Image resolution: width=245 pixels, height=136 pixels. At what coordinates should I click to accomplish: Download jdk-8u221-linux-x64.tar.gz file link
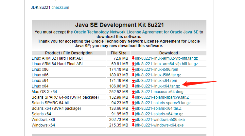[158, 86]
